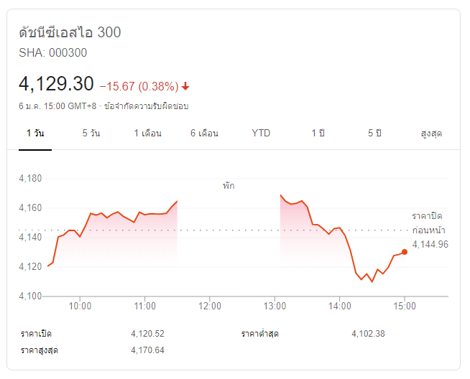Open the สูงสุด max range tab
Screen dimensions: 470x379
431,134
